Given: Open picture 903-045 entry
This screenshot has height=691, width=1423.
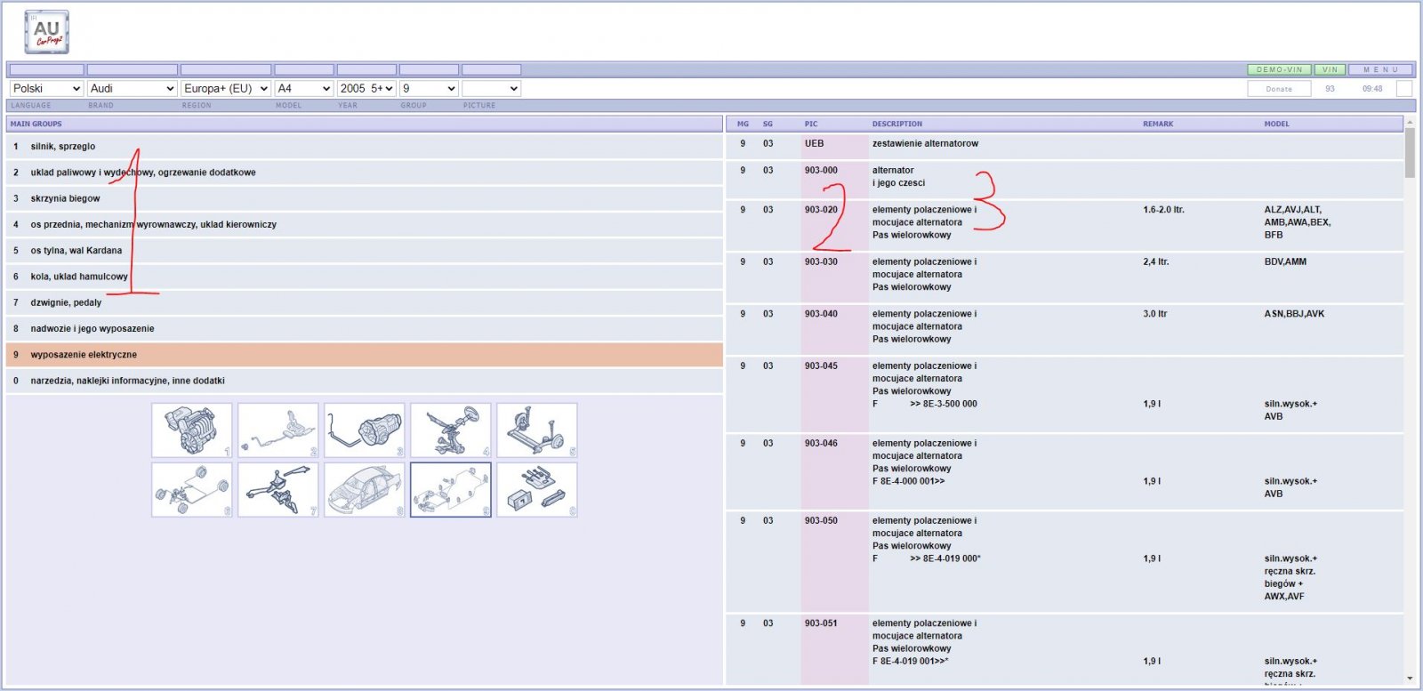Looking at the screenshot, I should click(1065, 394).
